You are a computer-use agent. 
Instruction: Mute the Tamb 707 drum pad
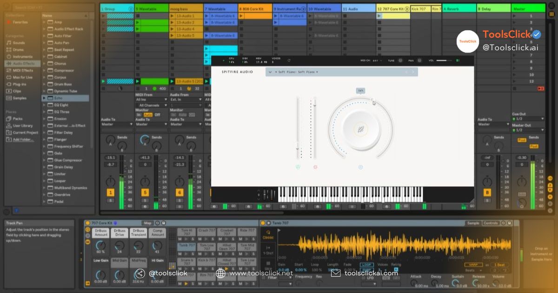tap(180, 253)
